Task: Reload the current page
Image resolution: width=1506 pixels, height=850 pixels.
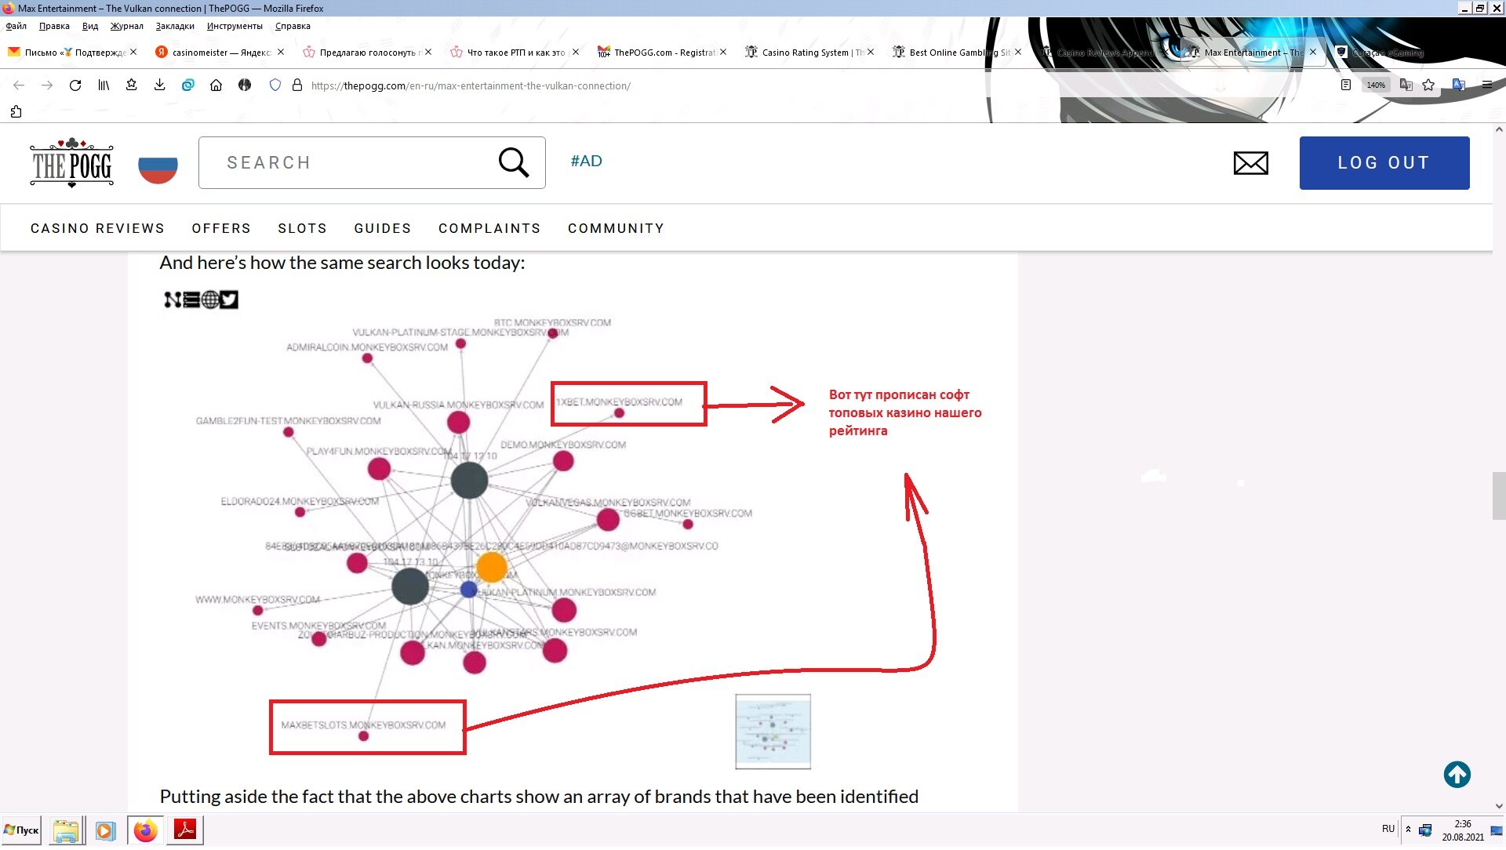Action: (x=75, y=85)
